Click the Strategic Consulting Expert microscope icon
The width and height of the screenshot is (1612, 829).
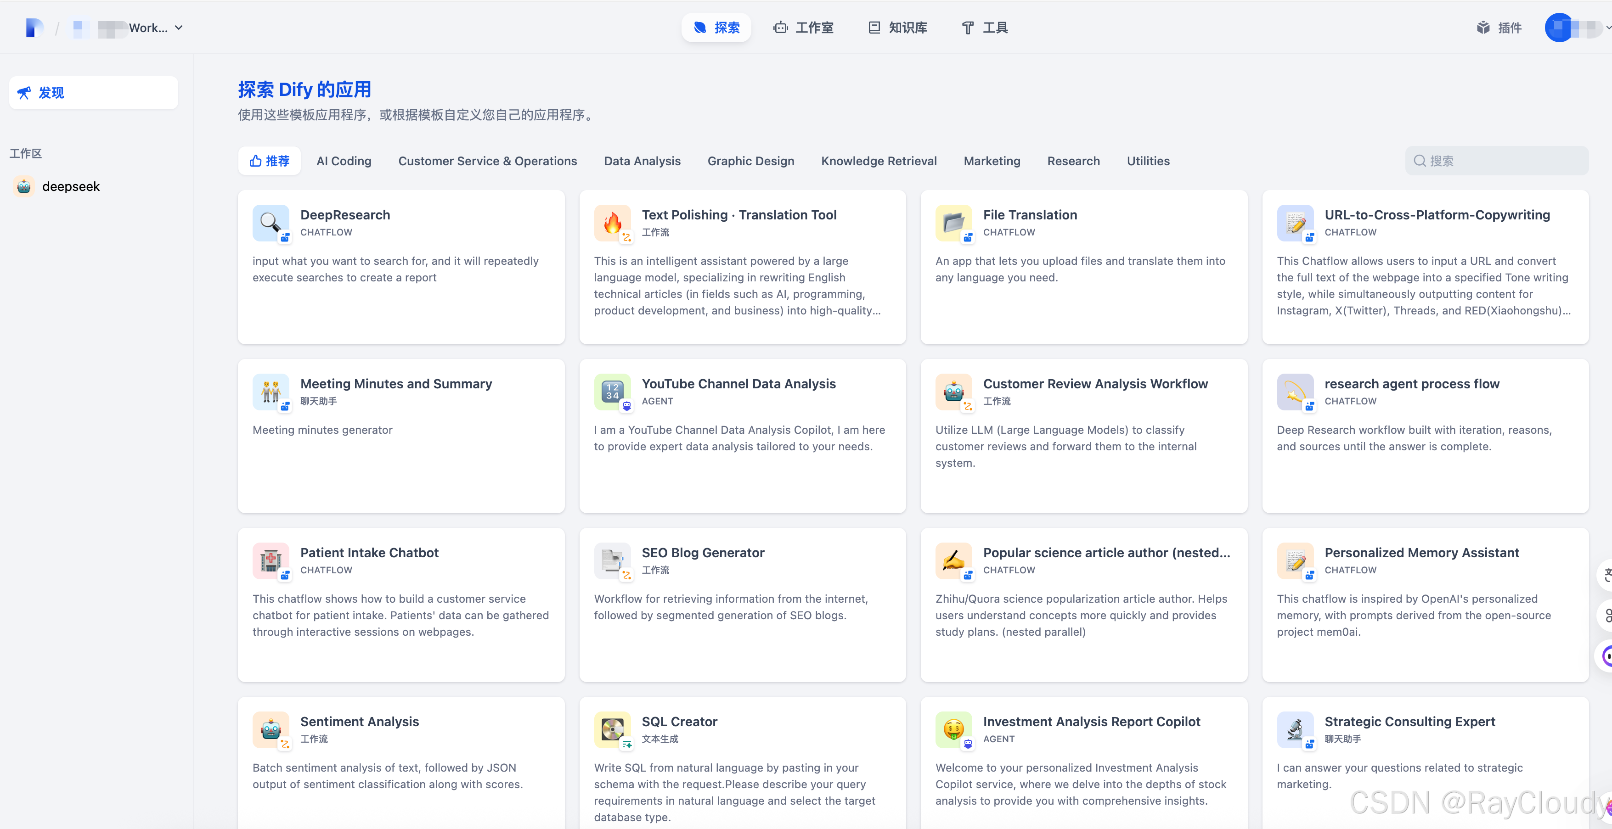click(1295, 729)
